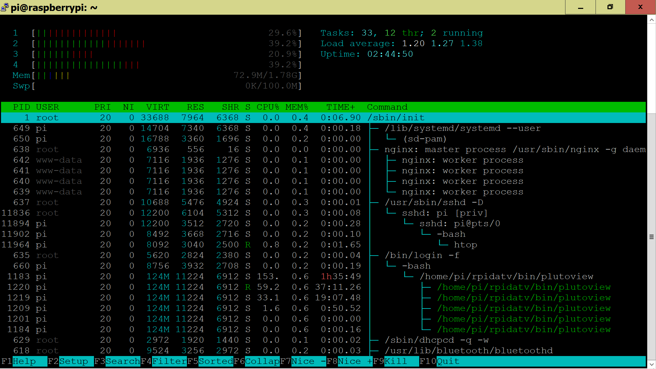Sort by the CPU% column header
The height and width of the screenshot is (369, 656).
pos(268,107)
